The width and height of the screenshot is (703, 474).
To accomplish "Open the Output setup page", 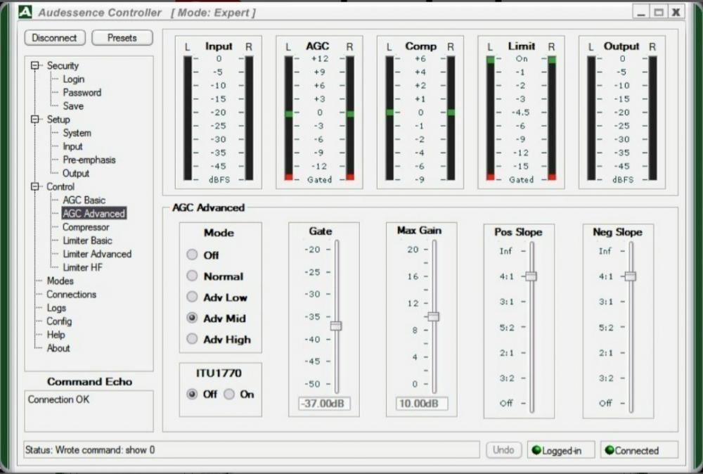I will point(76,173).
